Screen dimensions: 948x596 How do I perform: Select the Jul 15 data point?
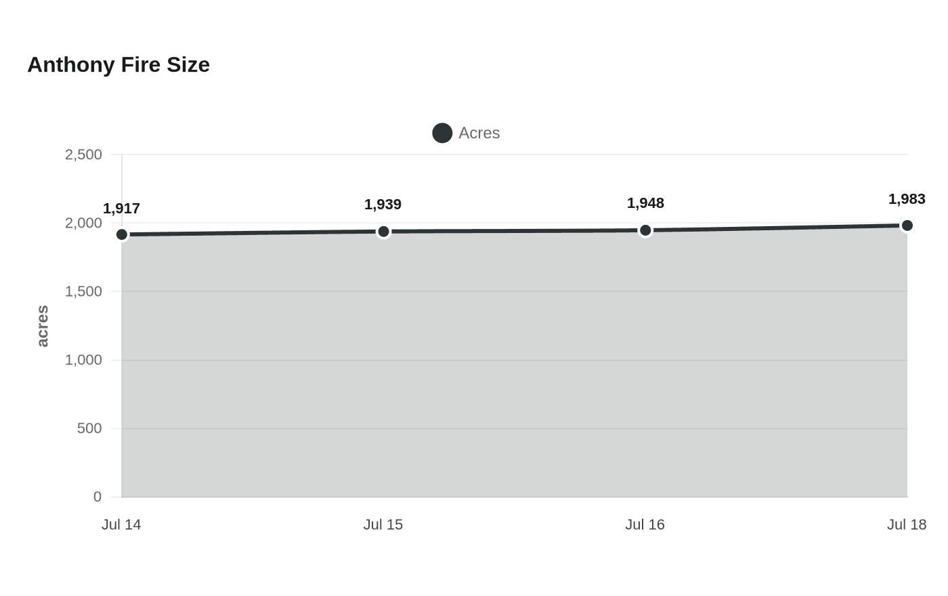pyautogui.click(x=383, y=232)
